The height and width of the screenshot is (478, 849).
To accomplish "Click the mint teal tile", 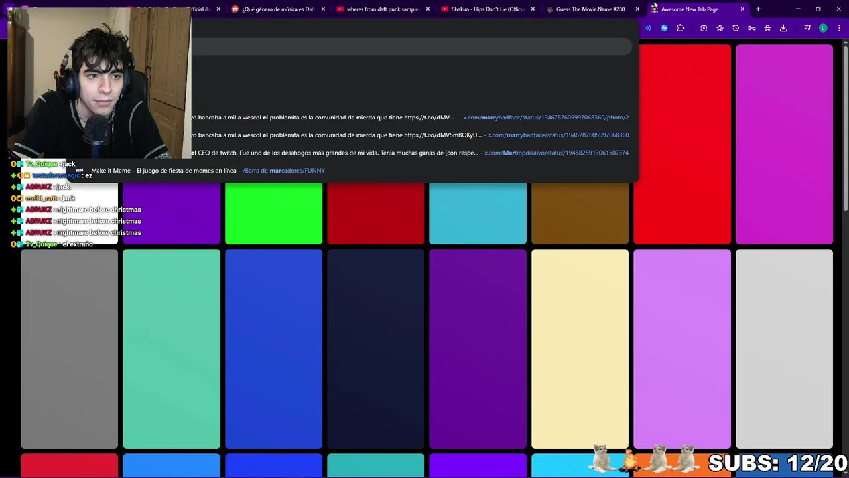I will coord(171,349).
